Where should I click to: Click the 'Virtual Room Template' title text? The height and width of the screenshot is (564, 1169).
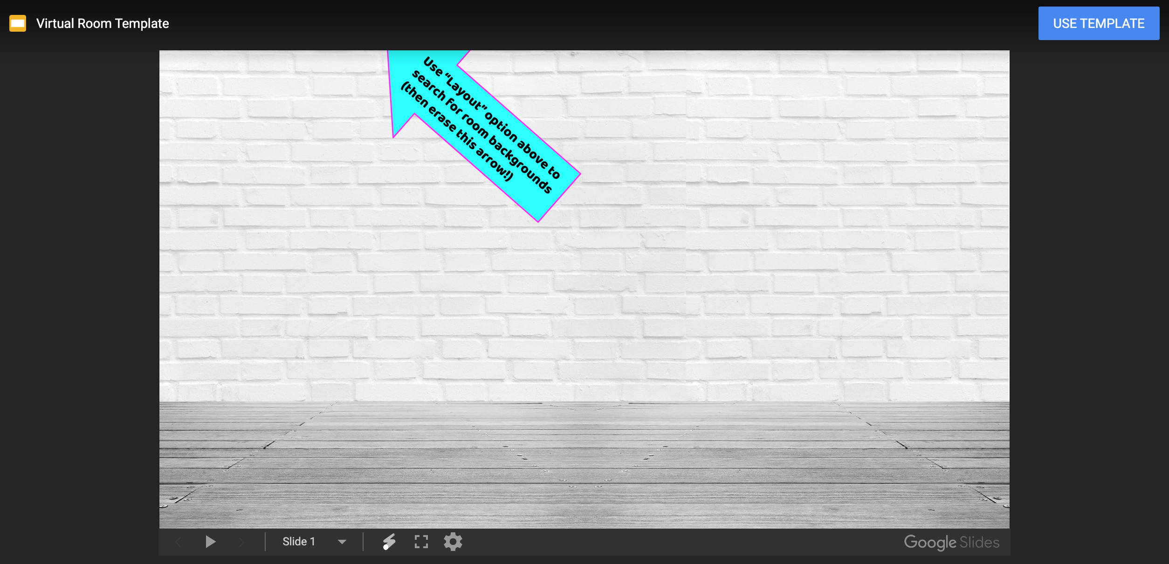(x=103, y=23)
